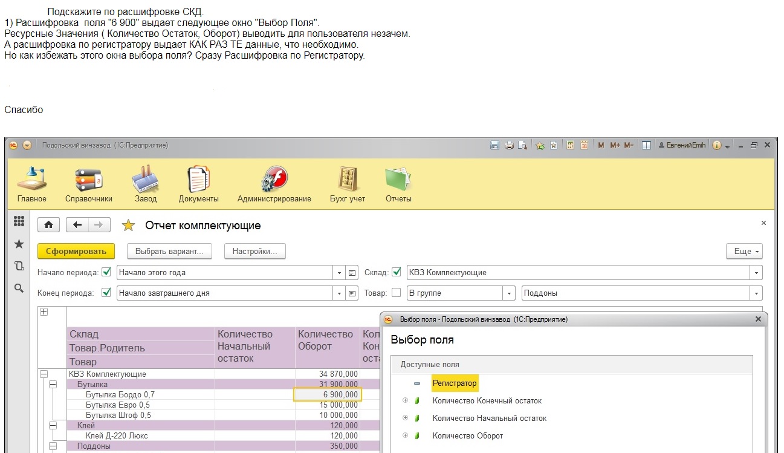Open the Конец периода dropdown arrow
The height and width of the screenshot is (453, 784).
339,293
